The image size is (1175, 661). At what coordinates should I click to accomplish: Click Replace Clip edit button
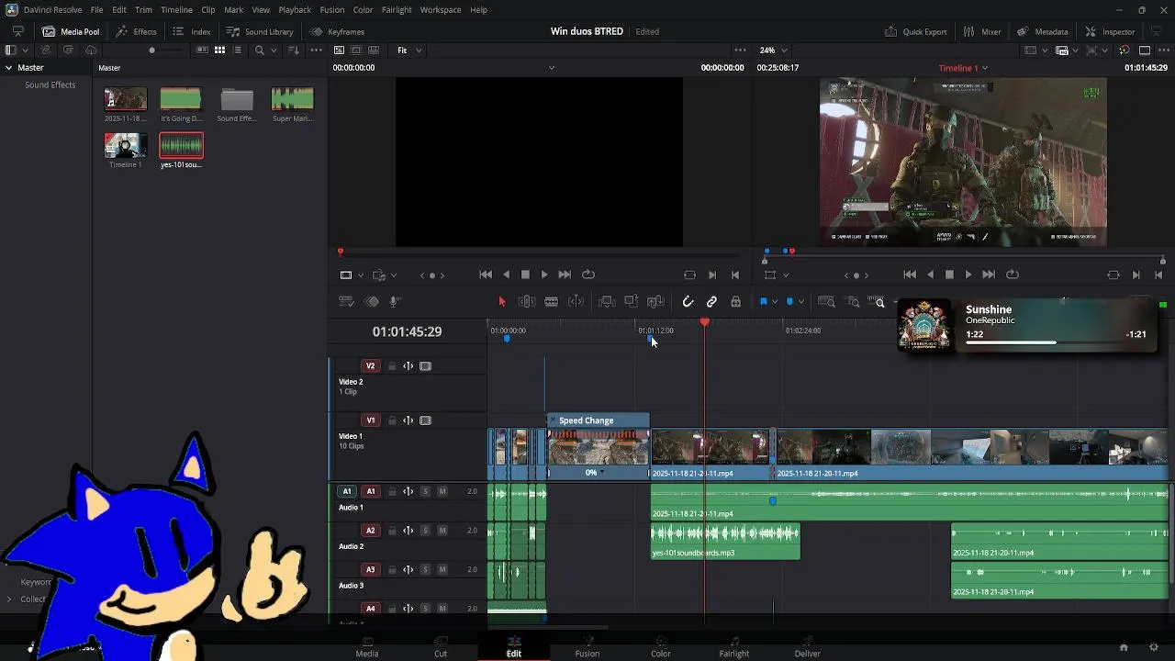tap(655, 302)
